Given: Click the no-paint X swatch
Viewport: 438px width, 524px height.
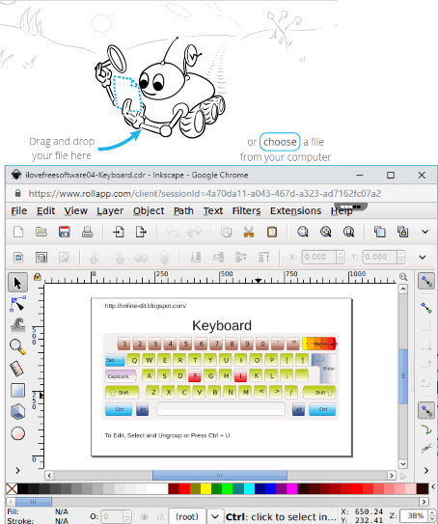Looking at the screenshot, I should click(12, 488).
